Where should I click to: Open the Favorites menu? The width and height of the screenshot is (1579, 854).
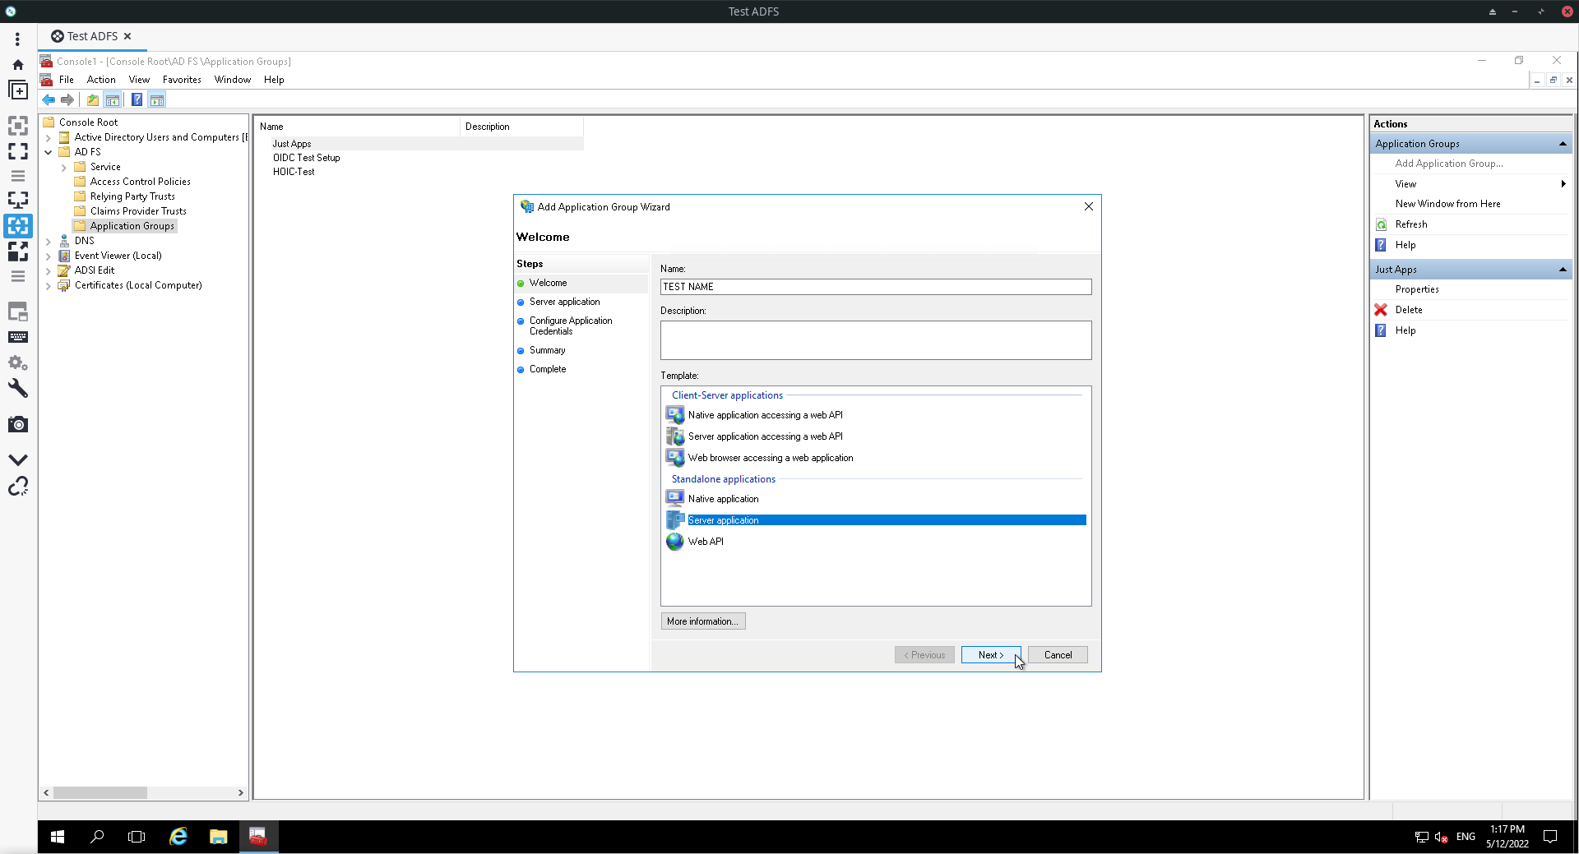coord(182,80)
